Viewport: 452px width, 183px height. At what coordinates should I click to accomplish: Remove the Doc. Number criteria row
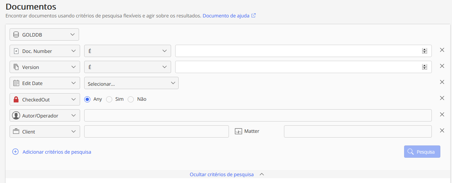442,50
